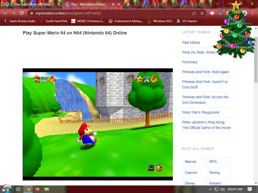This screenshot has height=193, width=258.
Task: Open the Chrome three-dot menu
Action: point(252,13)
